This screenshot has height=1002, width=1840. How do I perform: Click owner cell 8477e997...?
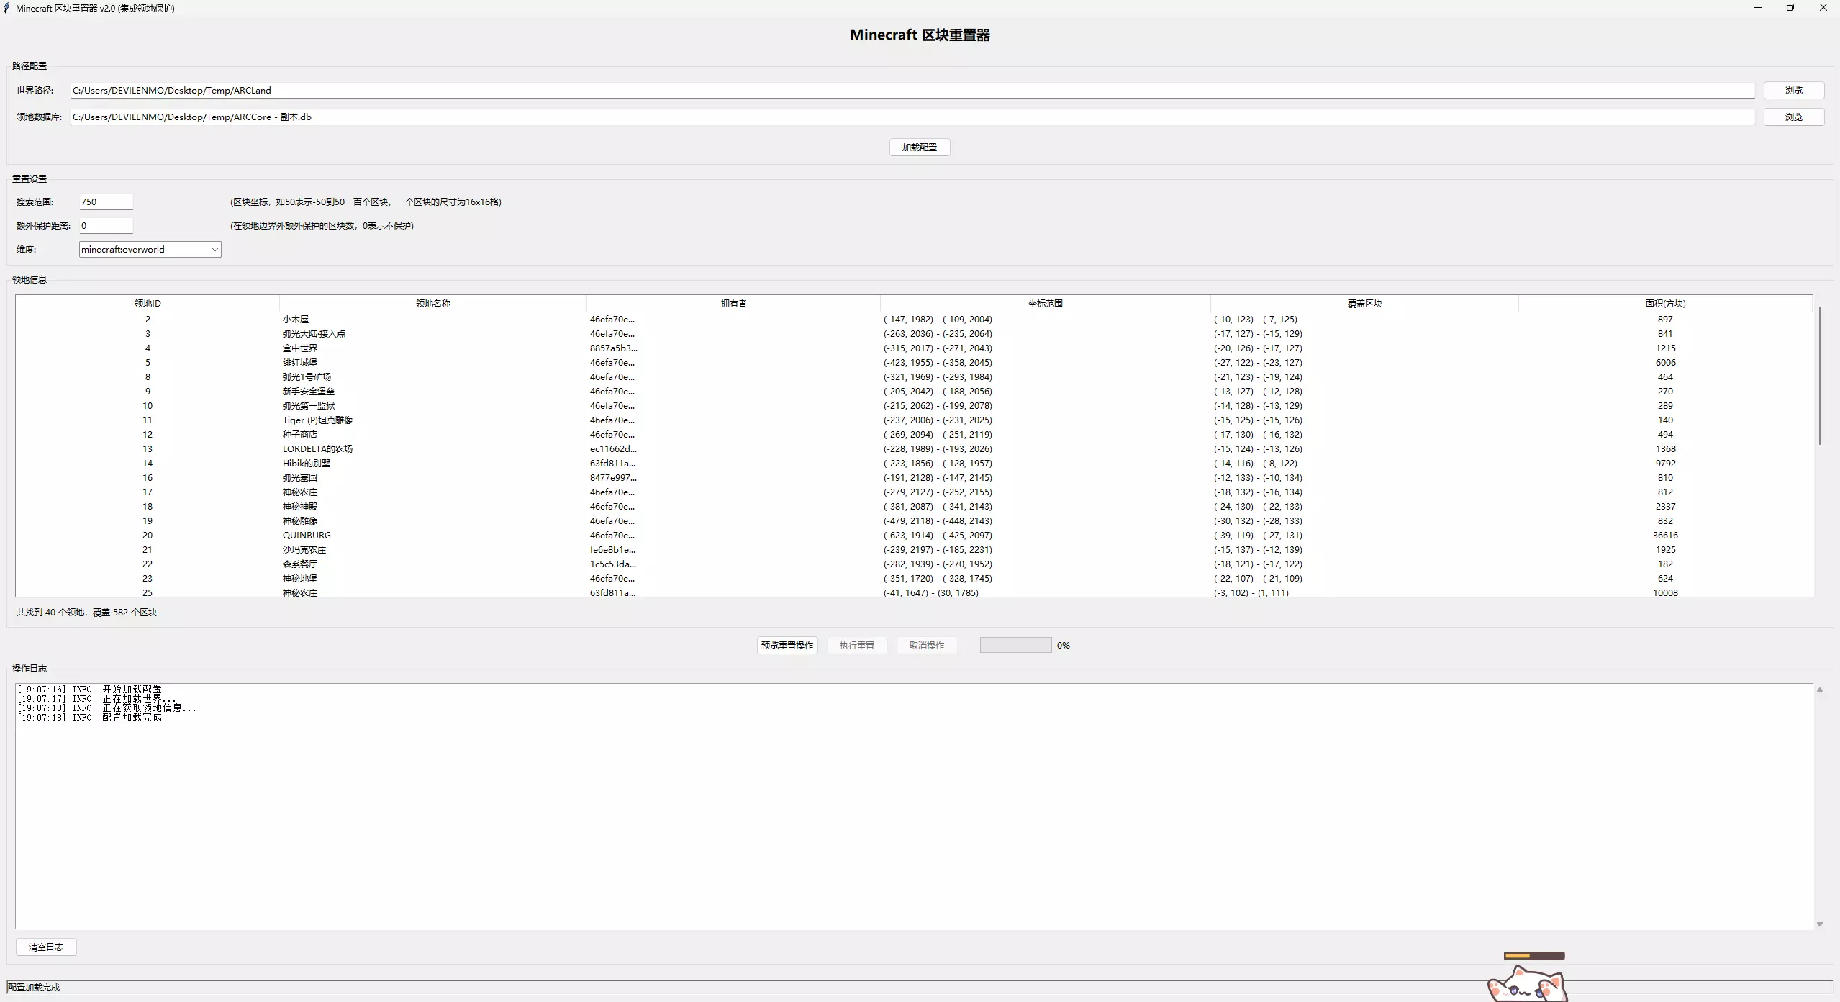(x=613, y=477)
